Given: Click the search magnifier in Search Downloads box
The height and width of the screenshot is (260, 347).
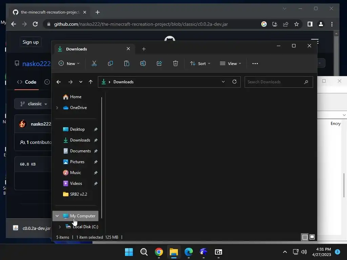Looking at the screenshot, I should pyautogui.click(x=306, y=82).
